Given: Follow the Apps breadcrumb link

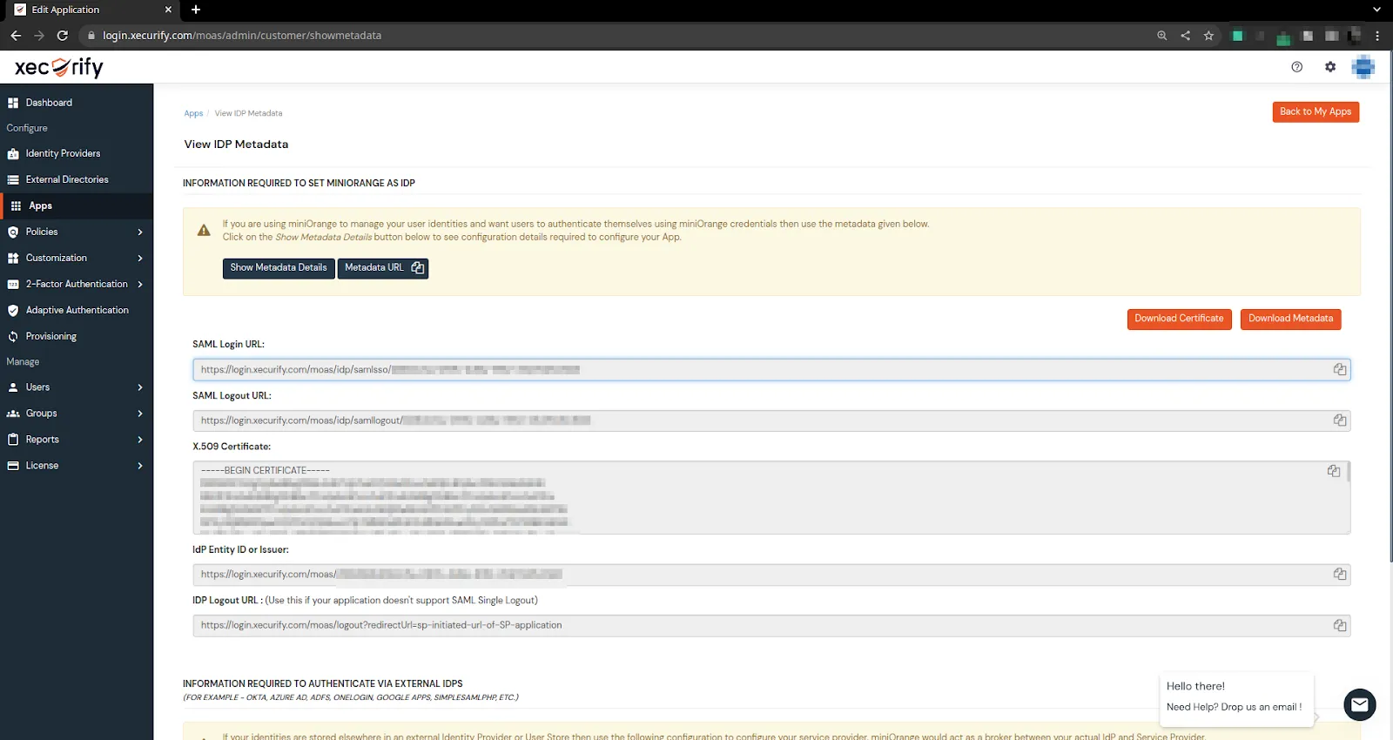Looking at the screenshot, I should coord(193,113).
